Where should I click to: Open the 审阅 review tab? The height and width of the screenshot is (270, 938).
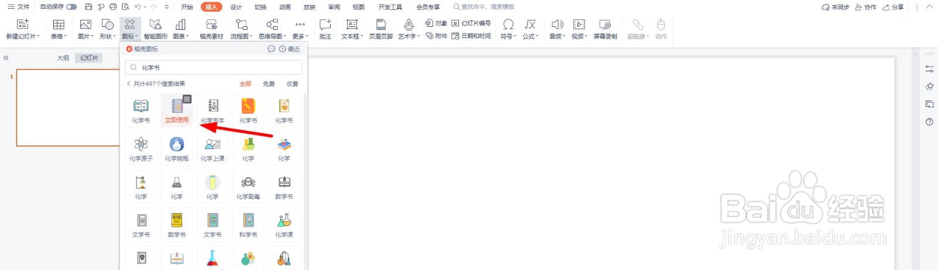point(334,7)
